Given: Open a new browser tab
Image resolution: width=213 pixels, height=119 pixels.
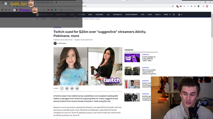Looking at the screenshot, I should pos(83,2).
